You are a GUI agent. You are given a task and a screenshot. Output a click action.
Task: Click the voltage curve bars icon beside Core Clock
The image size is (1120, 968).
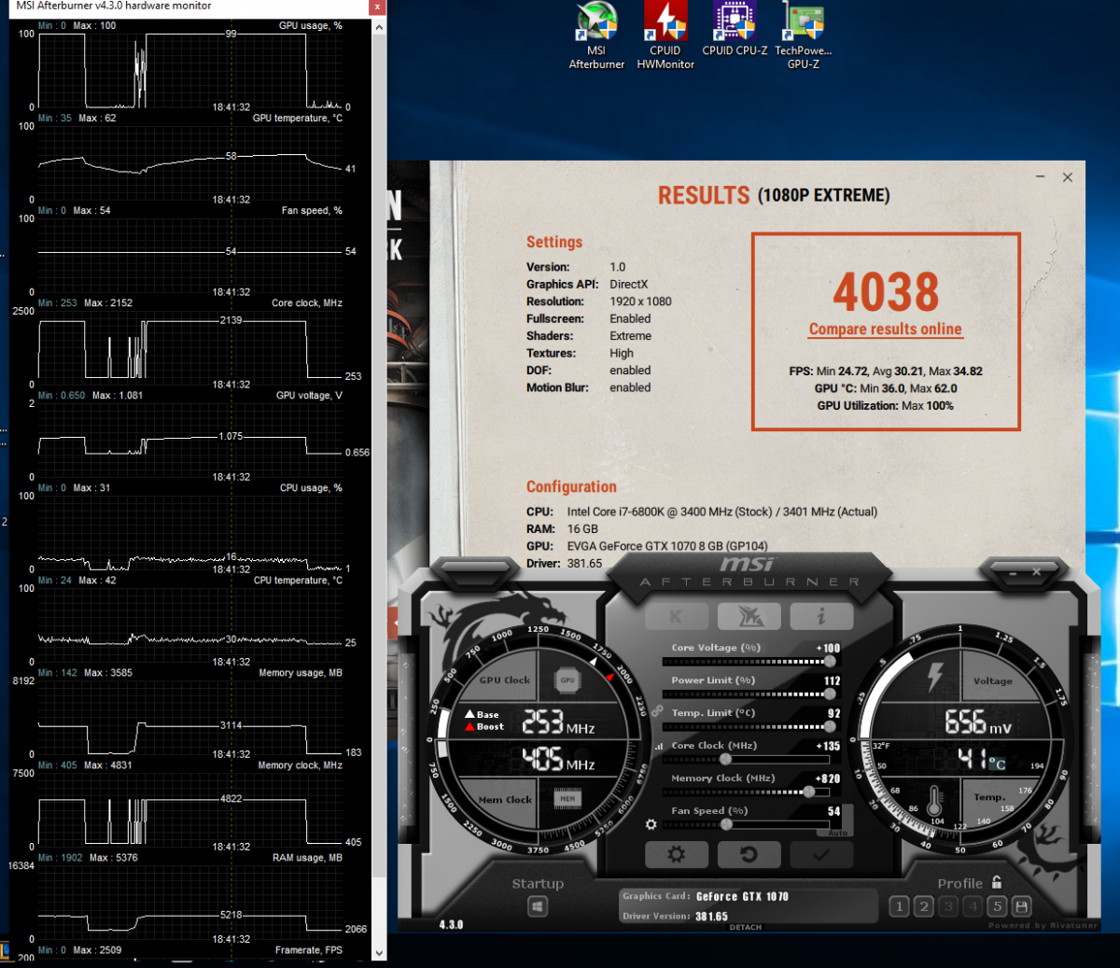click(x=658, y=746)
